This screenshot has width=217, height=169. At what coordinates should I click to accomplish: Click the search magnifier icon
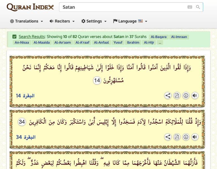(198, 7)
